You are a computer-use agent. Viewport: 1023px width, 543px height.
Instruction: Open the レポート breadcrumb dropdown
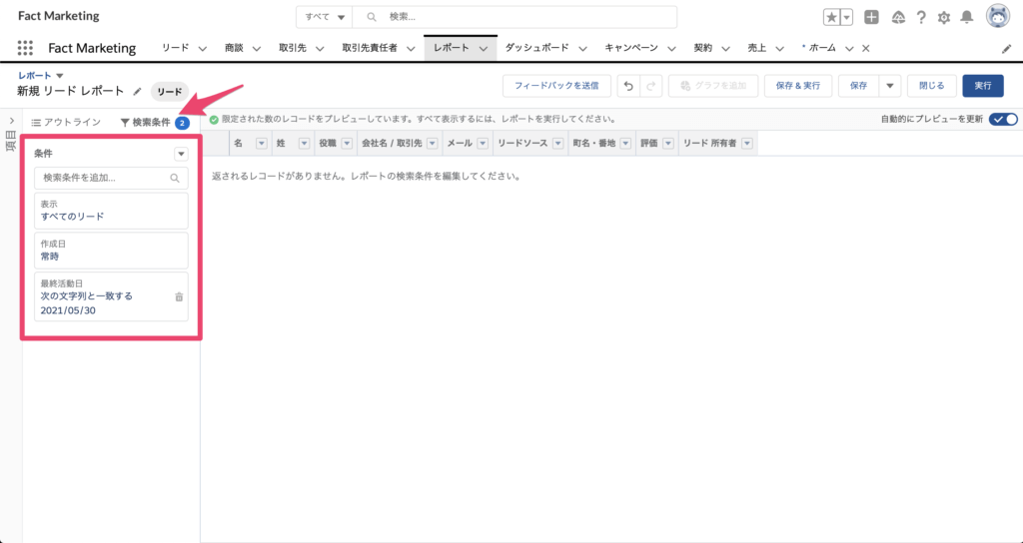pyautogui.click(x=60, y=76)
